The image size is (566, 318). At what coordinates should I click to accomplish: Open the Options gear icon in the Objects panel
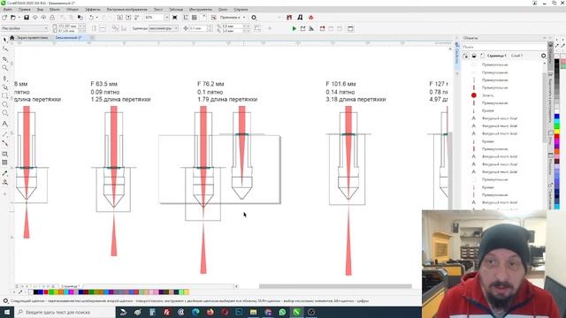(x=543, y=56)
